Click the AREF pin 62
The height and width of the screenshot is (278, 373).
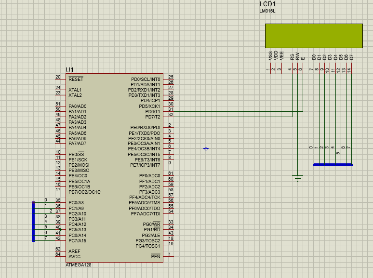[59, 251]
